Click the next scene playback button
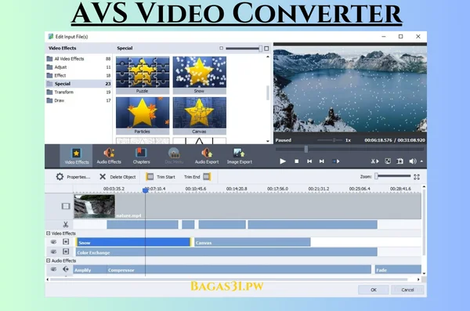The width and height of the screenshot is (470, 311). (336, 161)
